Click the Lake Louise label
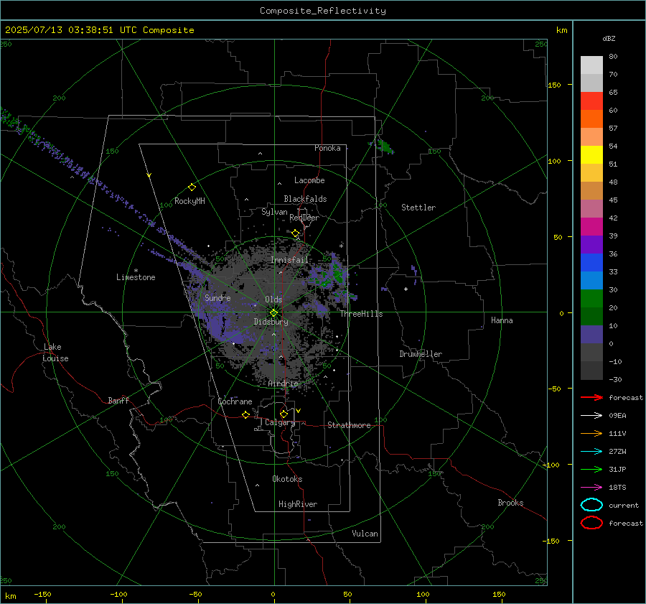This screenshot has width=646, height=604. 55,353
